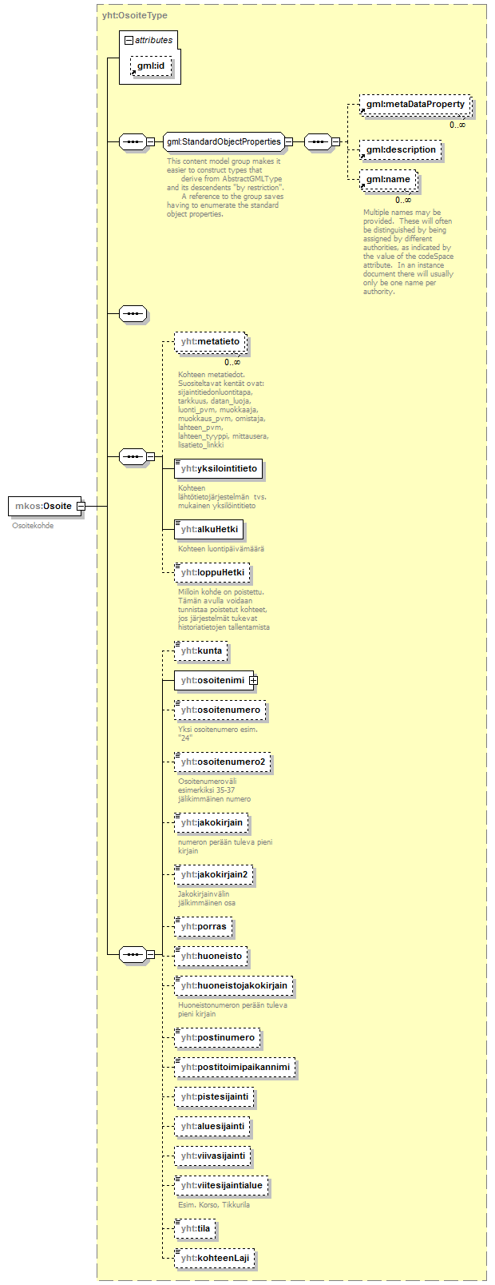This screenshot has width=495, height=1285.
Task: Select the yht:yksilointitieto element
Action: tap(218, 469)
